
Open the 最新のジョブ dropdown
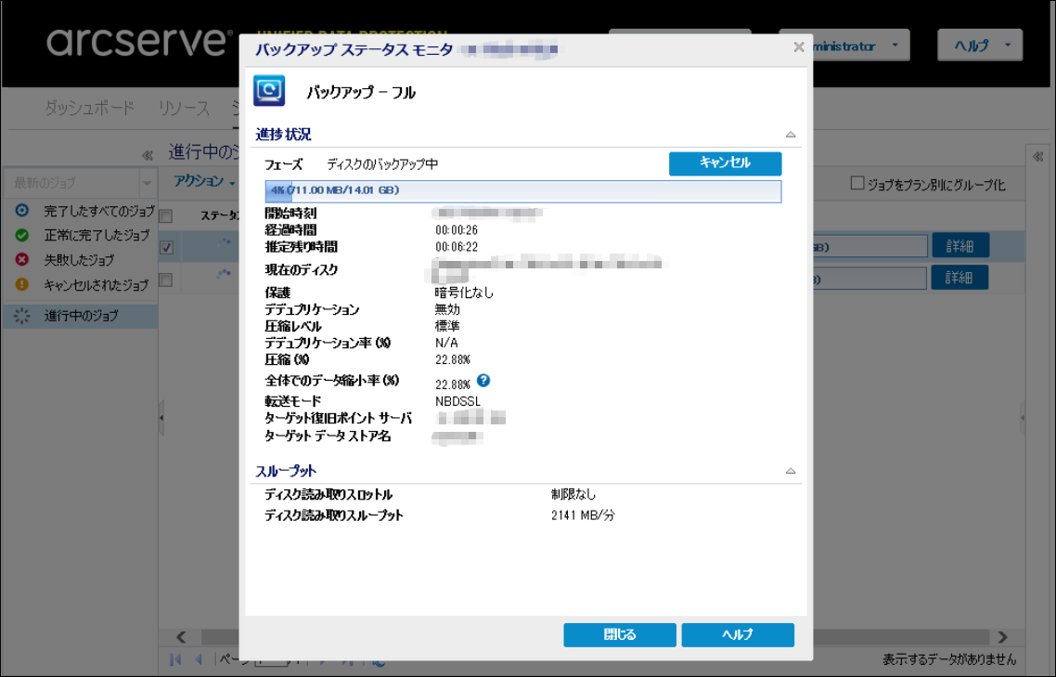pyautogui.click(x=146, y=183)
